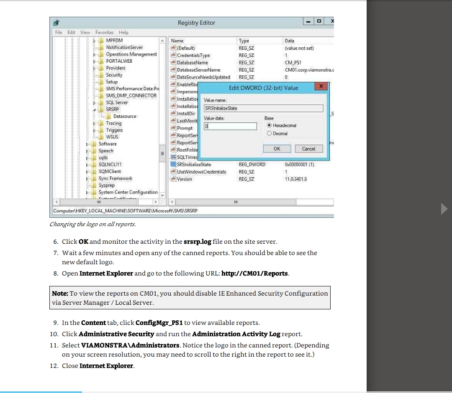Open the Favorites menu
This screenshot has width=452, height=393.
104,32
